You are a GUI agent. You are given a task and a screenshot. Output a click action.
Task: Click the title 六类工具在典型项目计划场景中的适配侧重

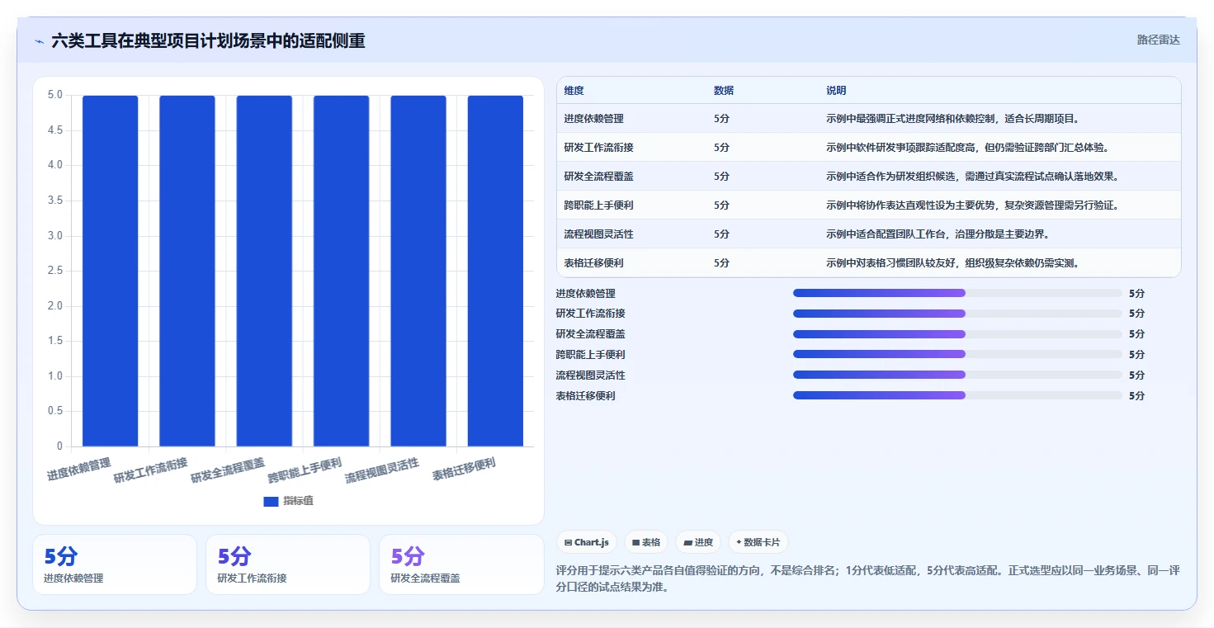(x=208, y=40)
